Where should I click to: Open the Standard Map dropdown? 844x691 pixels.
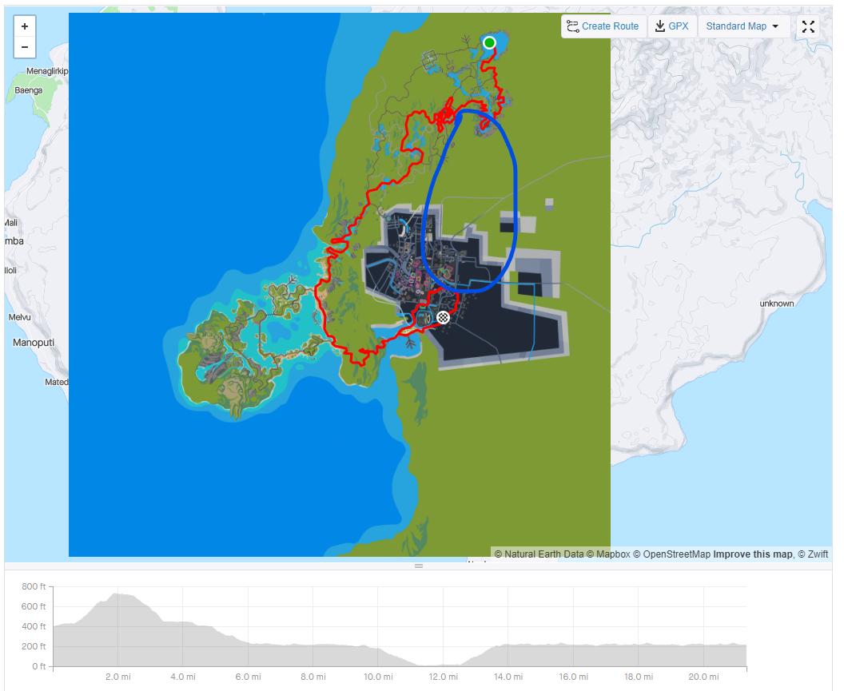point(742,26)
